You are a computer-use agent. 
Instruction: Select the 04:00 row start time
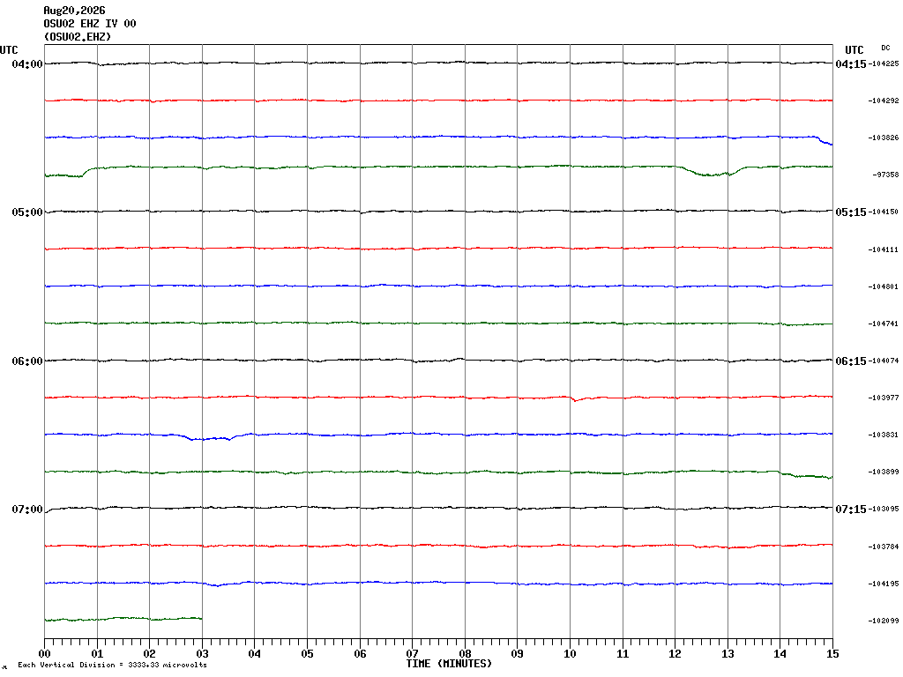pos(27,63)
